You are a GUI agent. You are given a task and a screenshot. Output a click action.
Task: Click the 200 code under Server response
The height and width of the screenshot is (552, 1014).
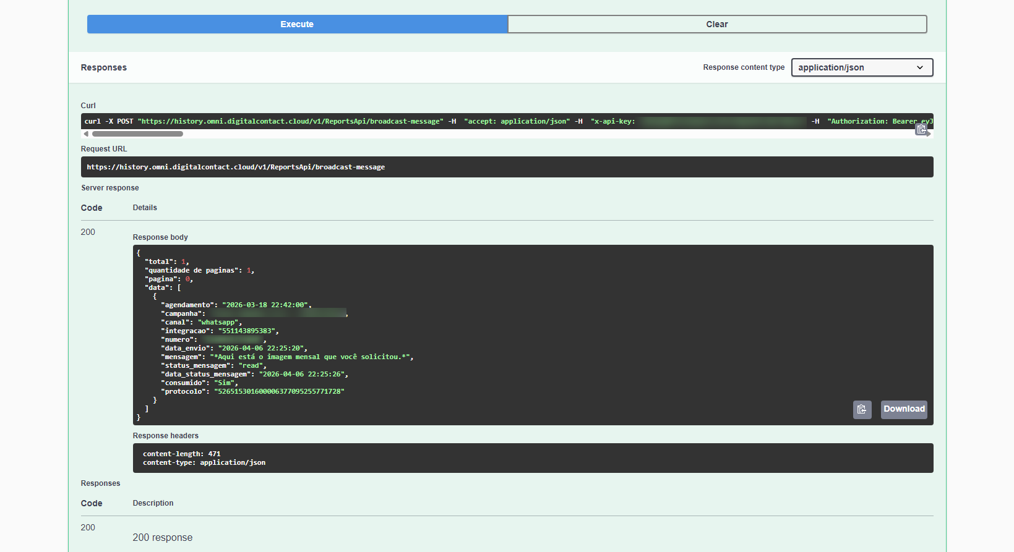coord(88,232)
